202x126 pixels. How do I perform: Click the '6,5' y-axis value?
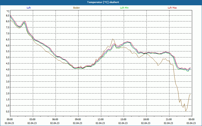point(8,40)
